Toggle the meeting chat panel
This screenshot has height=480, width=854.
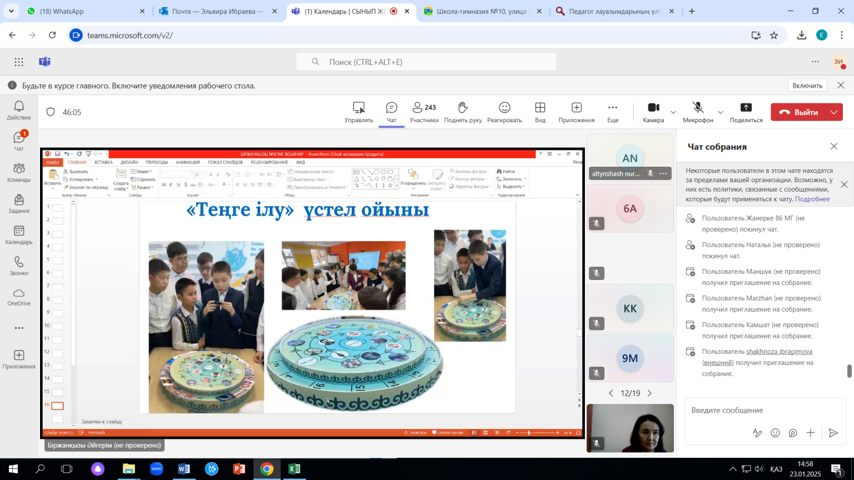[391, 112]
